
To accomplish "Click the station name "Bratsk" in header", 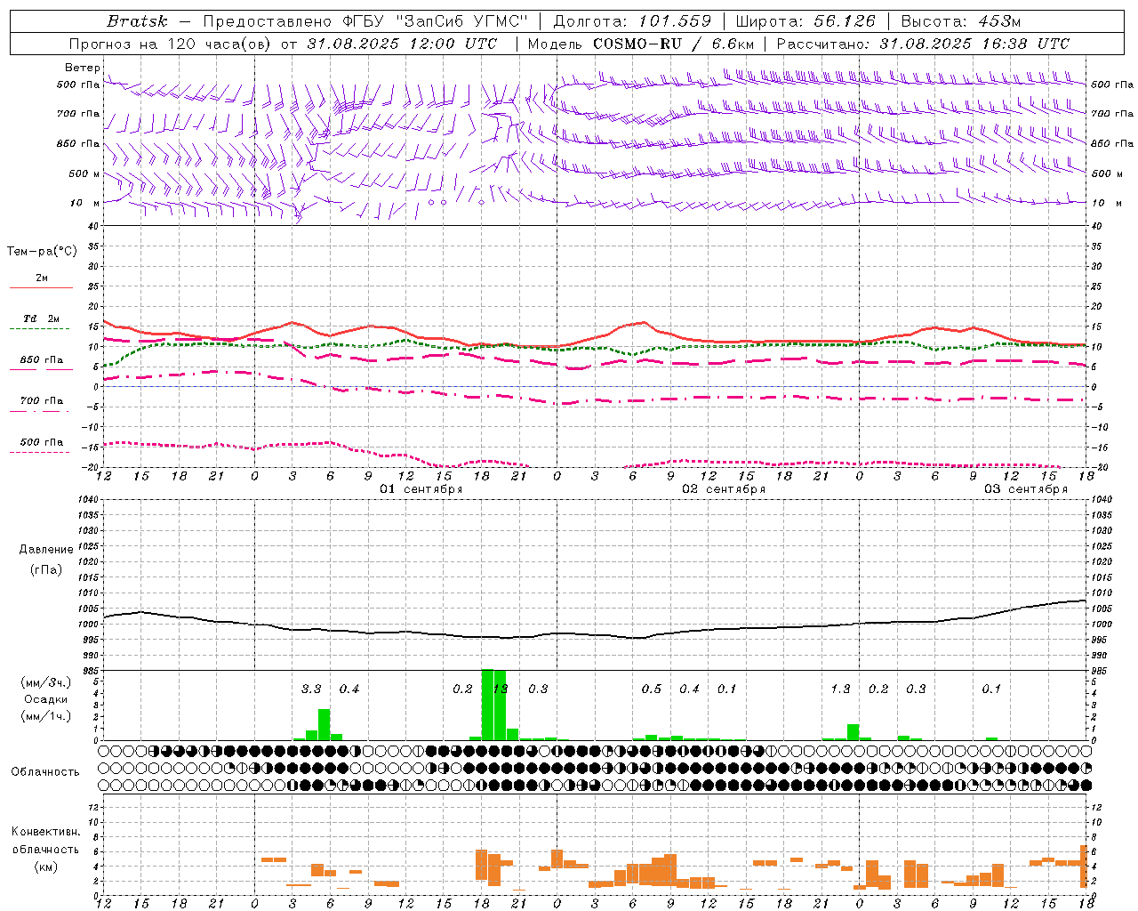I will [137, 21].
